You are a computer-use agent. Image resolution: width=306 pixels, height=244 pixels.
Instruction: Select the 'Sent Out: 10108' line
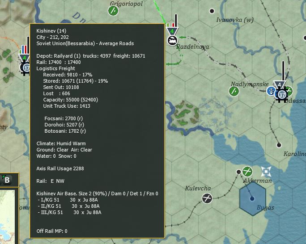point(61,87)
